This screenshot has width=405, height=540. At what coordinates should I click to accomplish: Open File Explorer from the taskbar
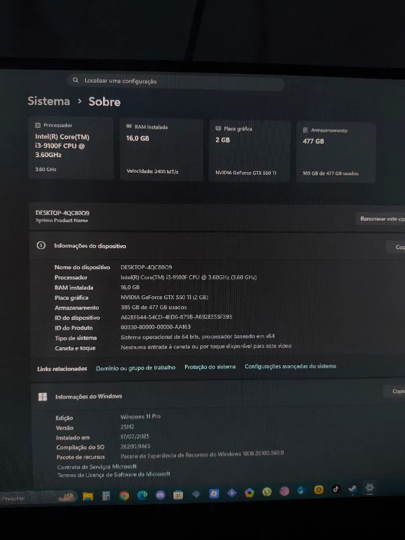(x=88, y=496)
